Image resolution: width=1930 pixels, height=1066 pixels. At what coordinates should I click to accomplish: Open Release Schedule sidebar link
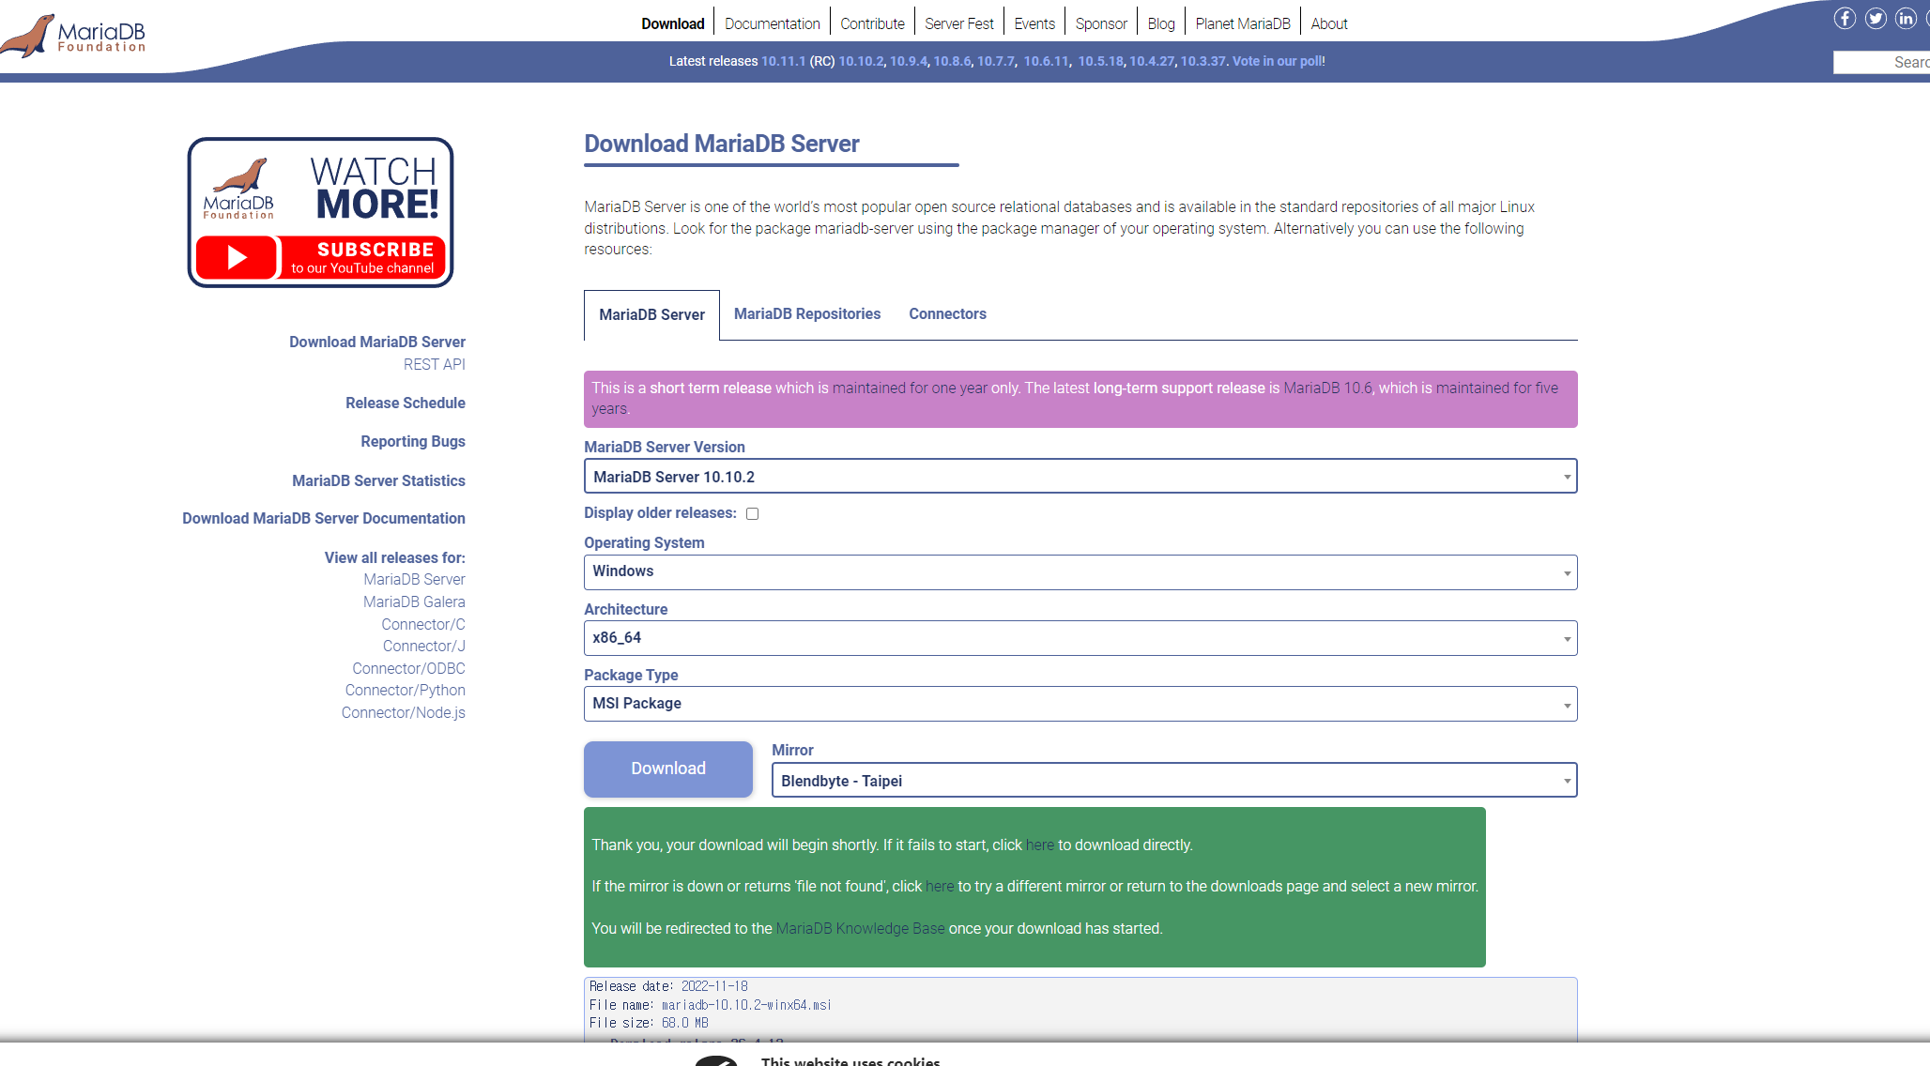pos(405,404)
